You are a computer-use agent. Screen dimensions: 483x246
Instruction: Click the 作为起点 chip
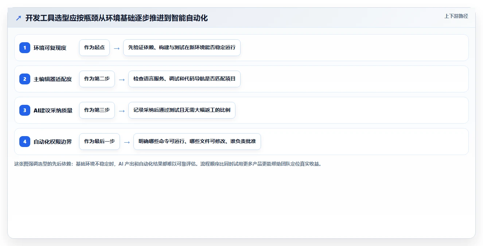tap(94, 48)
